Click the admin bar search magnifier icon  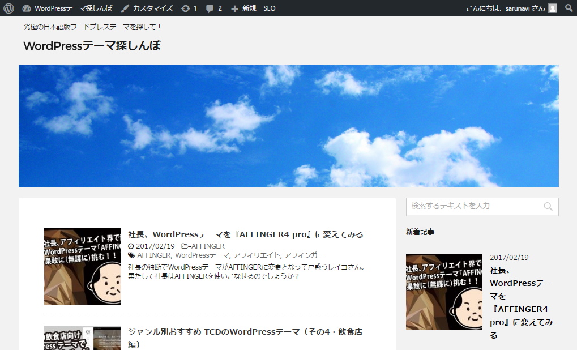tap(569, 8)
